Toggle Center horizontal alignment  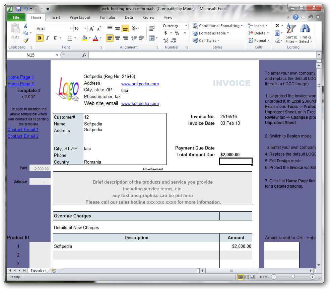(118, 38)
